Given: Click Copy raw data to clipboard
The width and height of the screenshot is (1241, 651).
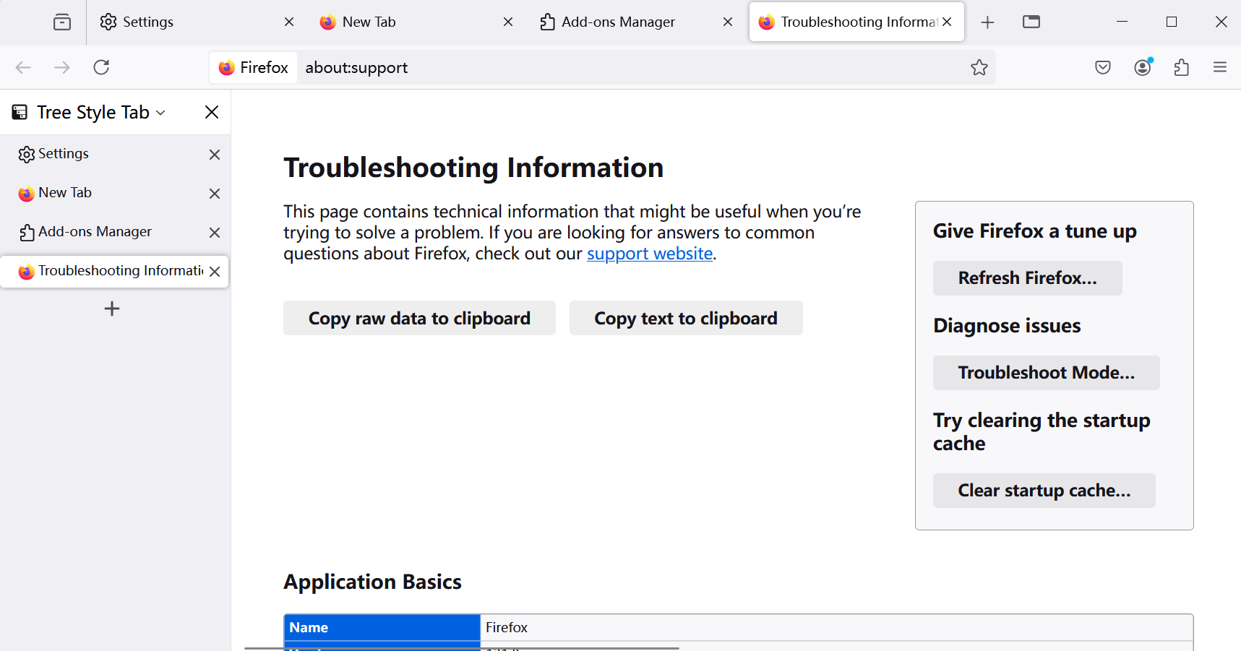Looking at the screenshot, I should click(x=419, y=319).
